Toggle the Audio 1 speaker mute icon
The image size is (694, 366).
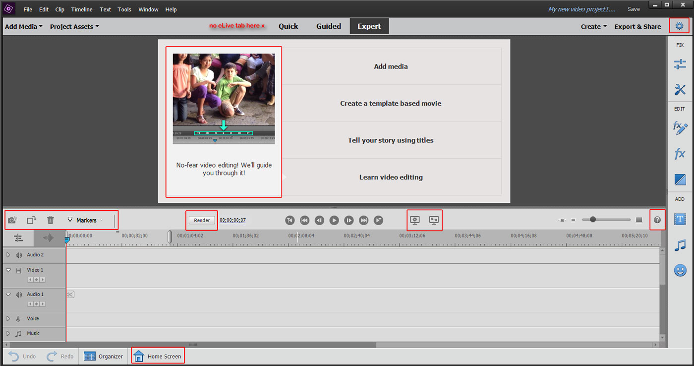(x=19, y=295)
